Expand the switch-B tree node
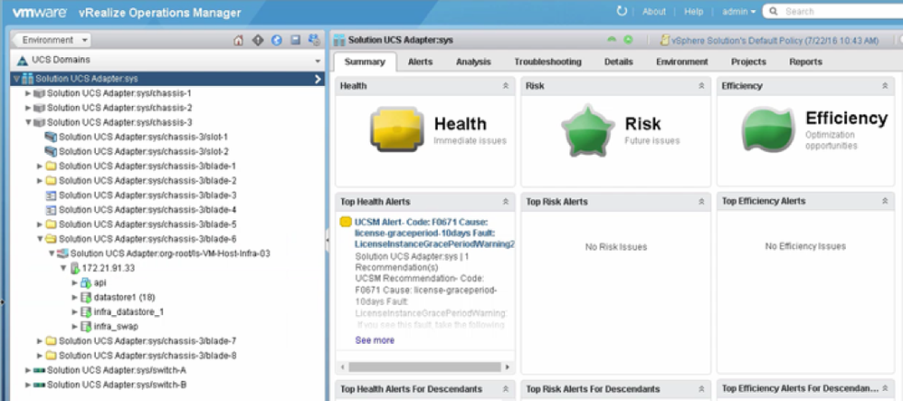The height and width of the screenshot is (401, 903). (x=28, y=385)
